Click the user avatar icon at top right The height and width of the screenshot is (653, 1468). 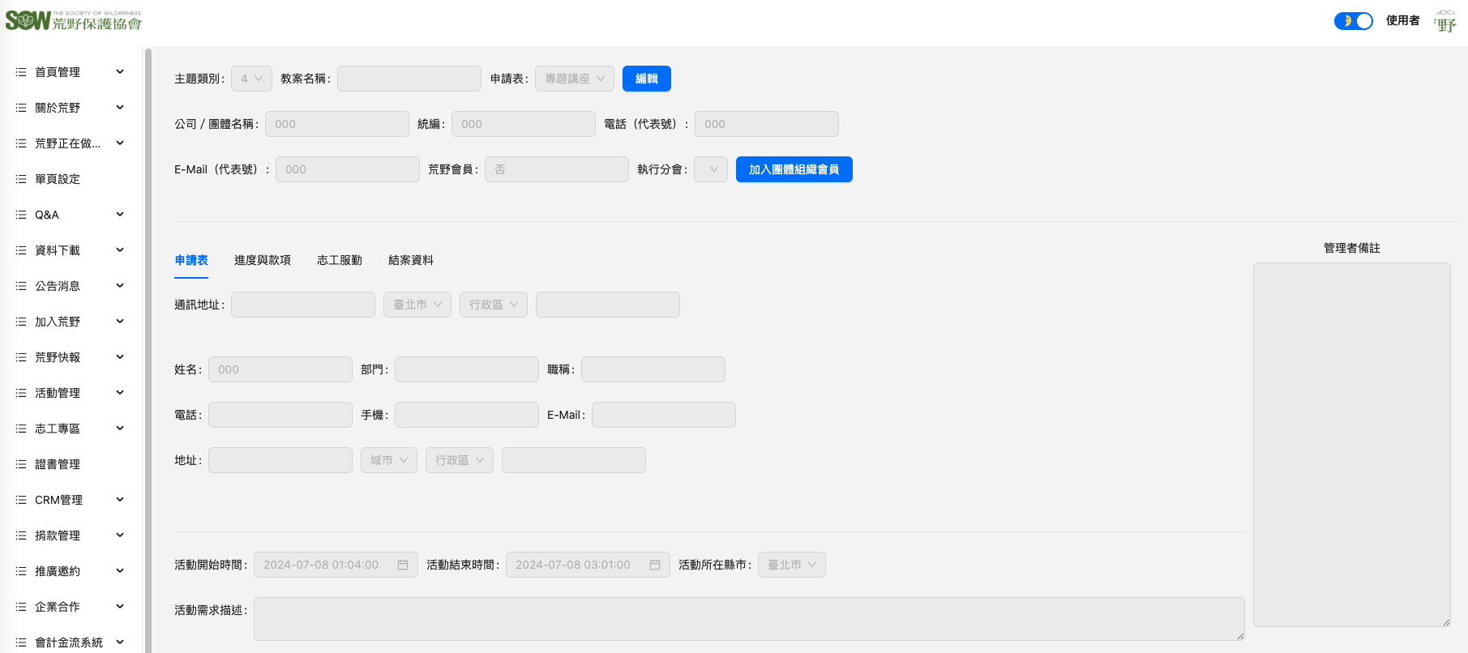pos(1445,21)
